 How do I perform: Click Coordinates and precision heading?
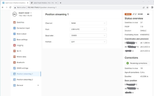pos(137,39)
